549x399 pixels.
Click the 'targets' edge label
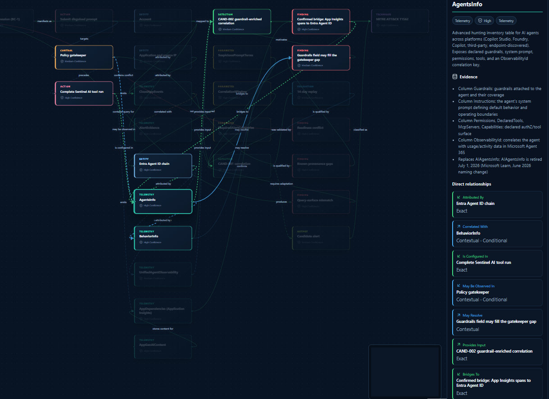point(84,39)
